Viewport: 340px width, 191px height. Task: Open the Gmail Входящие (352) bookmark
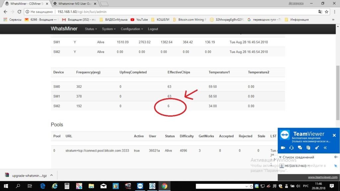(79, 20)
